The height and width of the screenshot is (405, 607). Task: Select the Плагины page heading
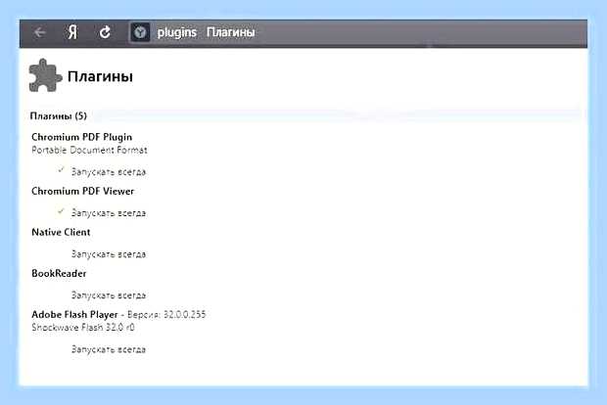[100, 76]
